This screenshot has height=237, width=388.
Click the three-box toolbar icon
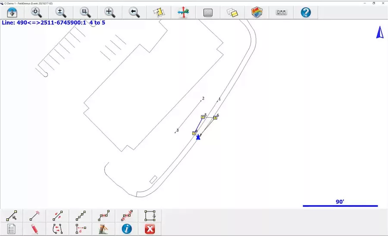pyautogui.click(x=282, y=12)
